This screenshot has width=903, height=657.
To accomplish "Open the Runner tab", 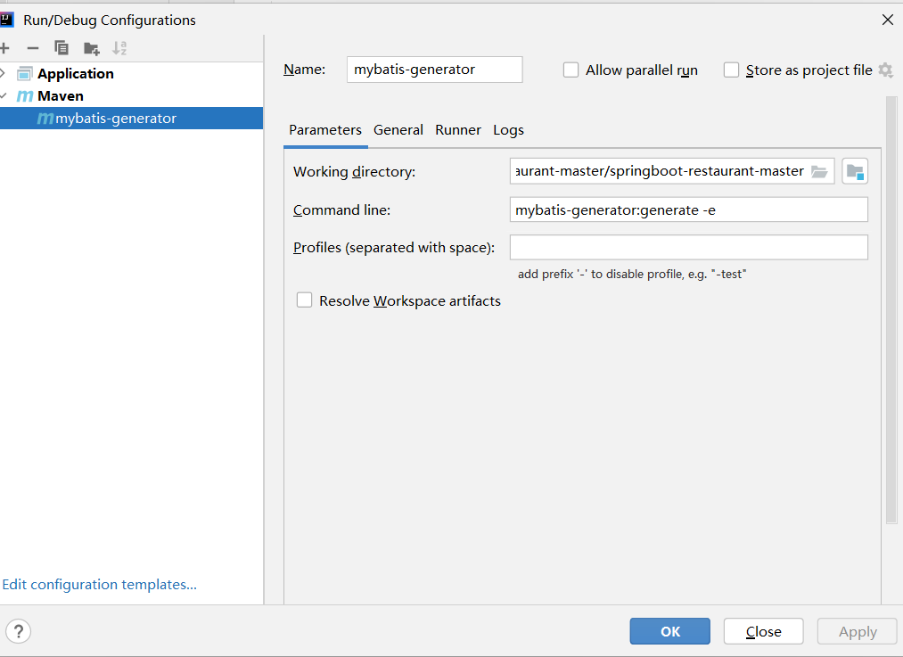I will click(x=458, y=130).
